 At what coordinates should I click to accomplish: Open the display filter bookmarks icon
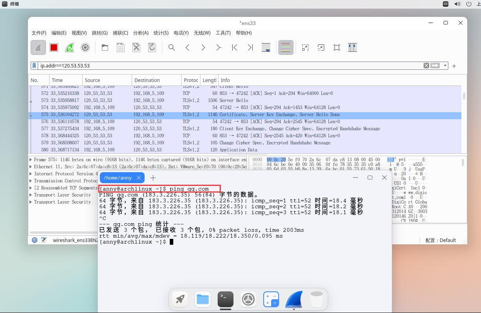(x=34, y=66)
